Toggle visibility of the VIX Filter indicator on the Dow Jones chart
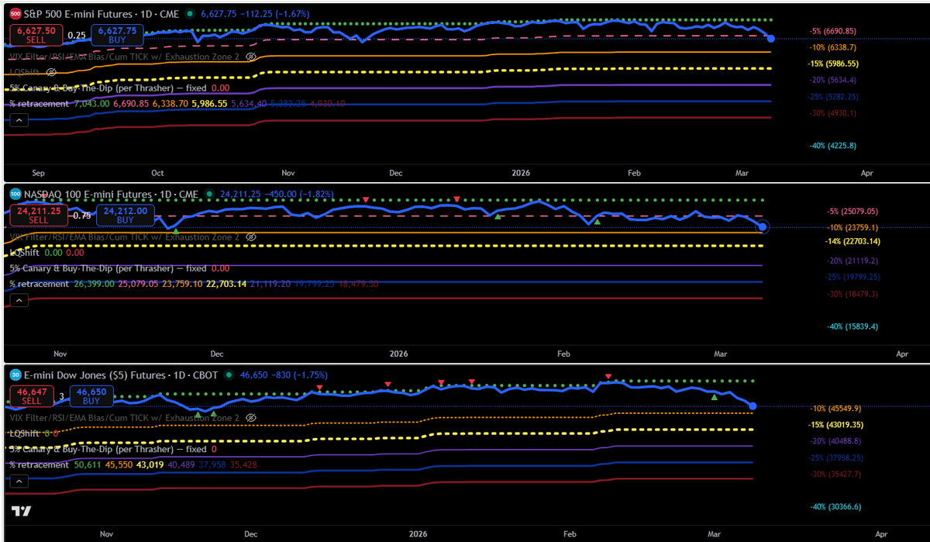930x542 pixels. pos(250,417)
